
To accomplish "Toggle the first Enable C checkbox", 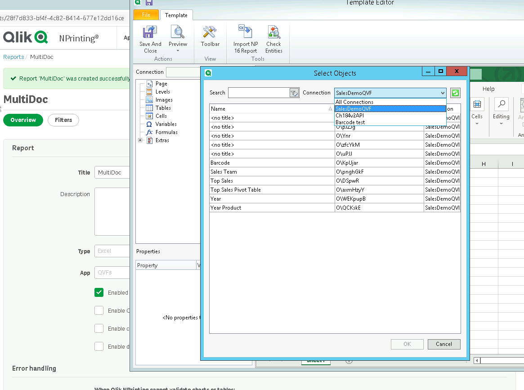I will pyautogui.click(x=99, y=310).
